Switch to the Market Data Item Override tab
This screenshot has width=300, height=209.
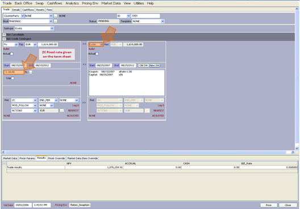click(82, 158)
